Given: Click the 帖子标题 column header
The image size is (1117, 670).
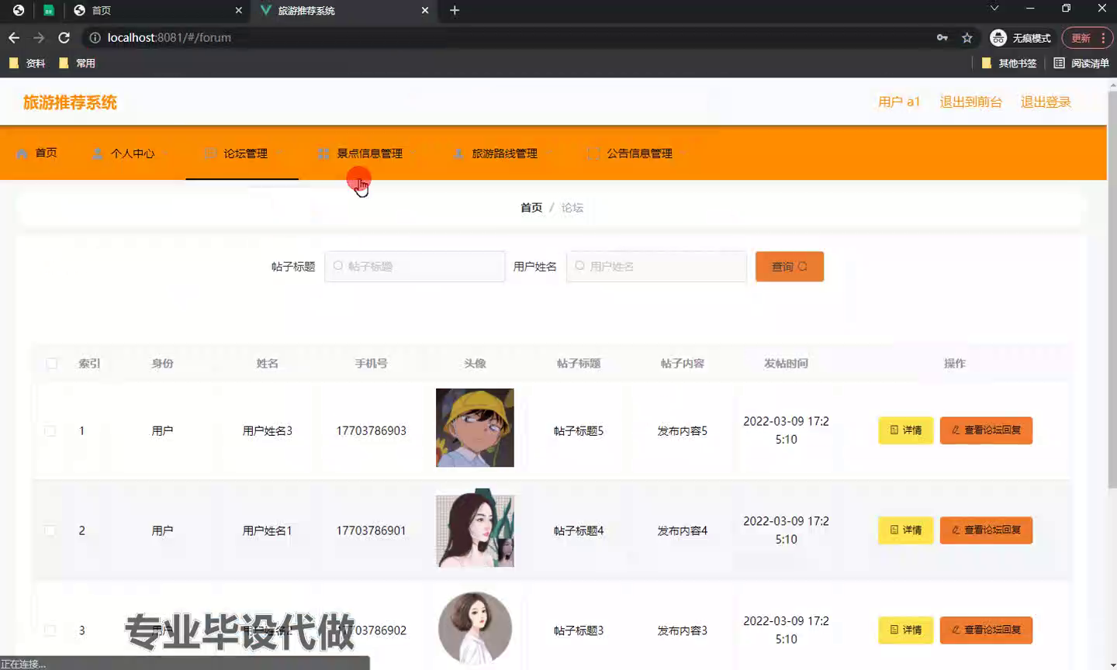Looking at the screenshot, I should (x=579, y=363).
